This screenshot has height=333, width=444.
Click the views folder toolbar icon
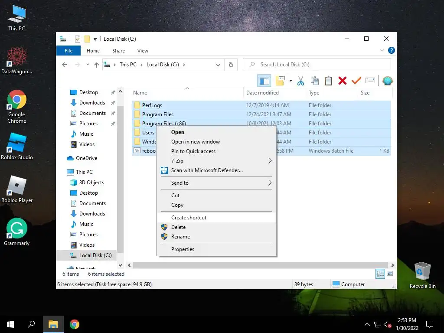click(280, 81)
